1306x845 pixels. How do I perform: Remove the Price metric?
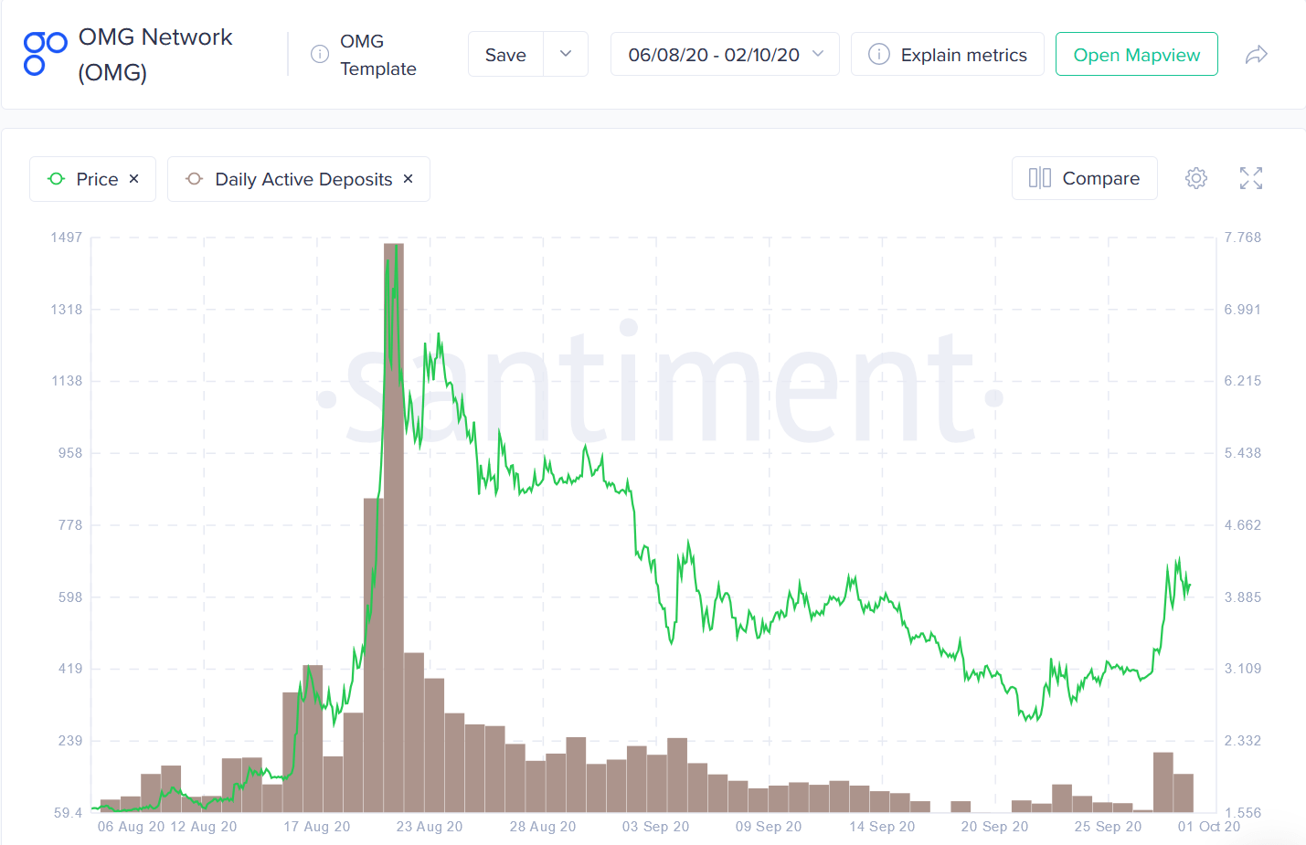[x=134, y=179]
